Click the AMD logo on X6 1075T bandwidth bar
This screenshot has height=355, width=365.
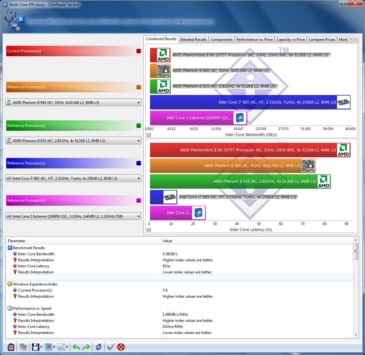[163, 55]
